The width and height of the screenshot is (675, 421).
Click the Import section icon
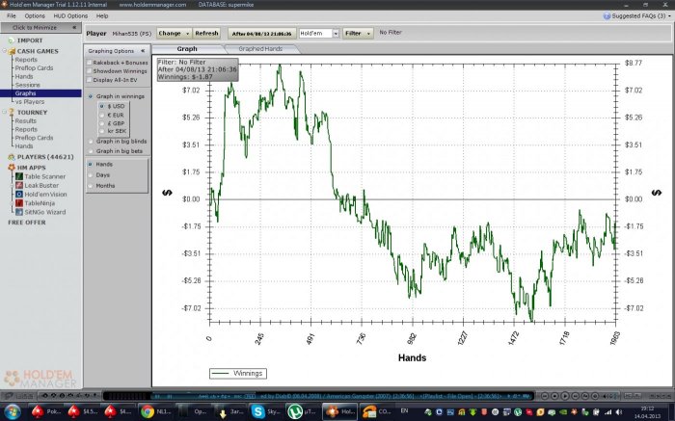tap(12, 40)
